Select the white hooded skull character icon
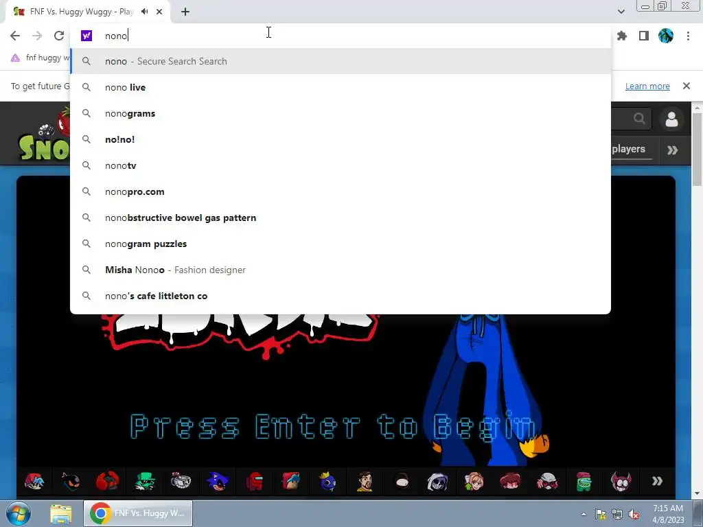The width and height of the screenshot is (703, 527). click(437, 481)
